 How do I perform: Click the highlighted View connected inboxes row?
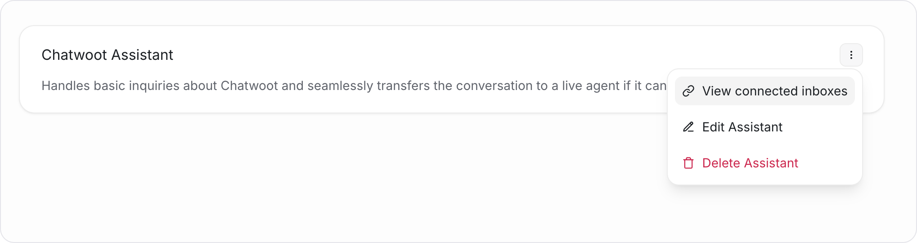coord(765,91)
